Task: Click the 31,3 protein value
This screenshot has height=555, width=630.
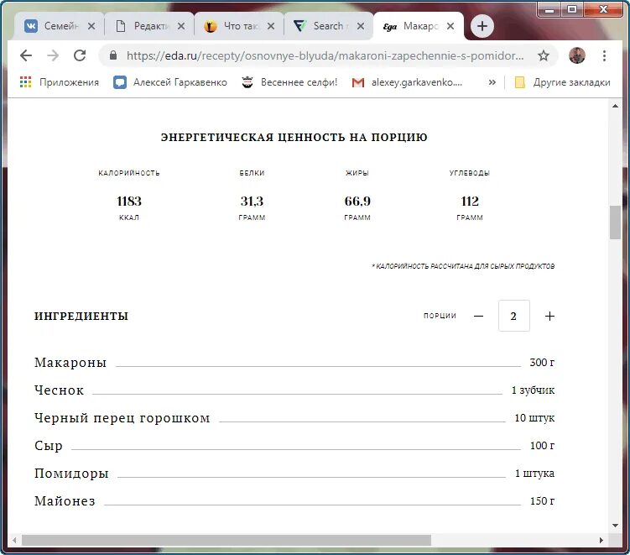Action: (x=252, y=201)
